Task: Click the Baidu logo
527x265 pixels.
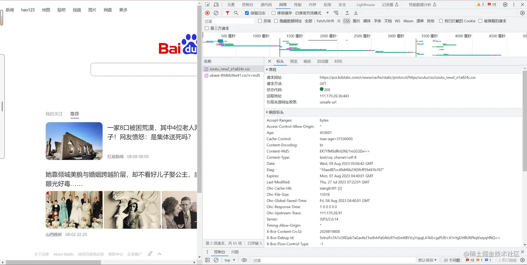Action: (x=178, y=44)
